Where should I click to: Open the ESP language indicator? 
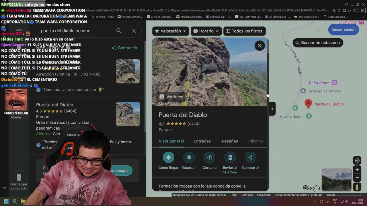(x=335, y=201)
